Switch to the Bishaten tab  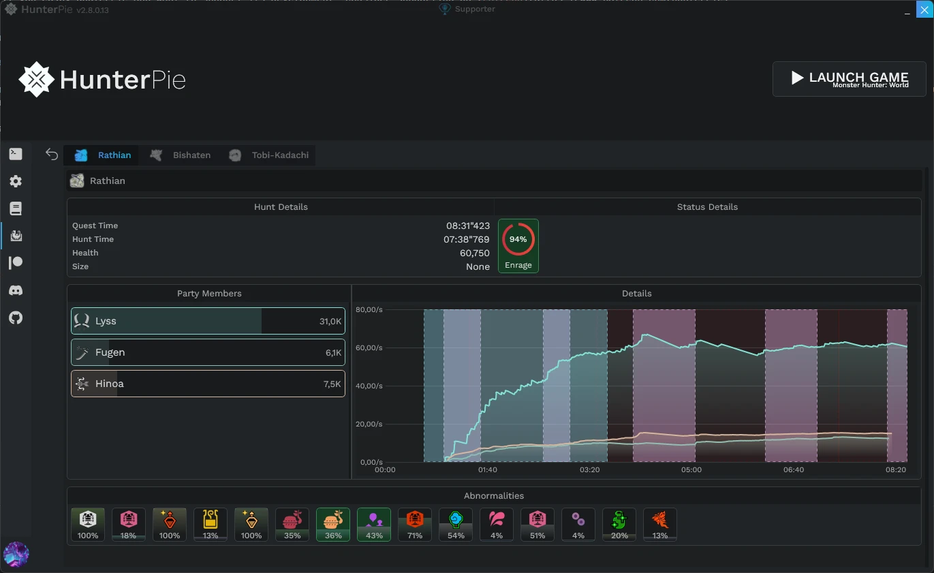click(181, 155)
